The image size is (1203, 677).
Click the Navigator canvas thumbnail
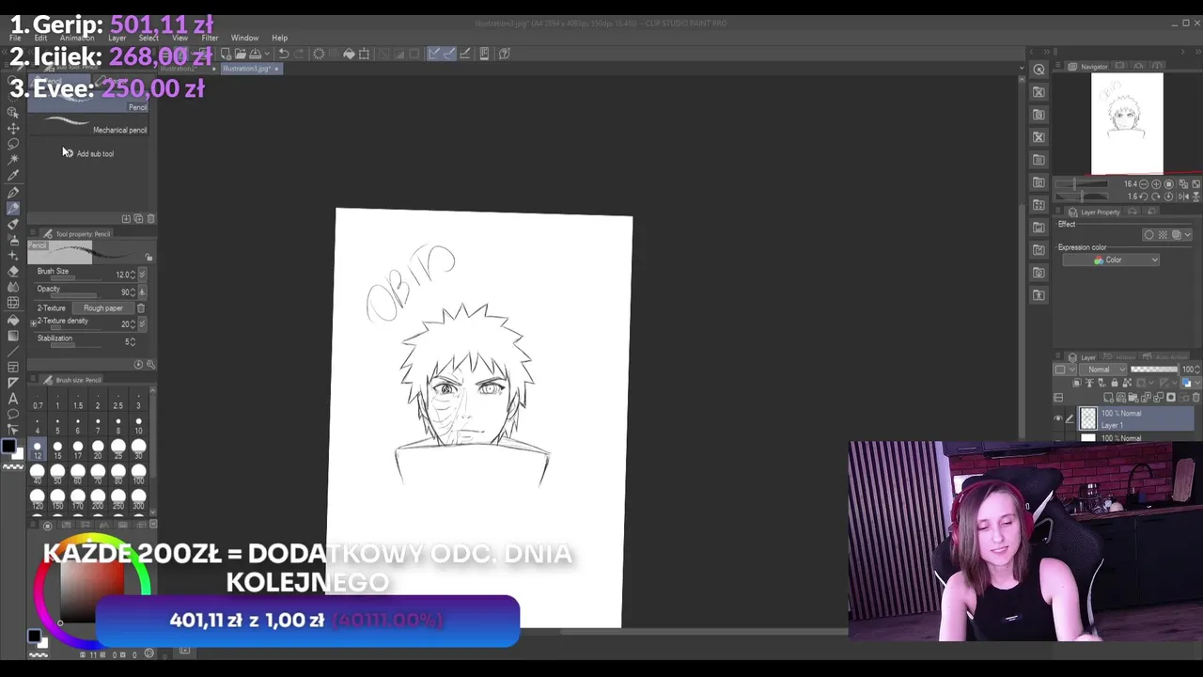coord(1127,124)
